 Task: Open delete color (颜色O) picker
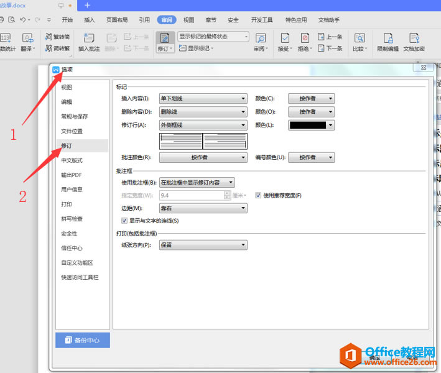point(312,112)
